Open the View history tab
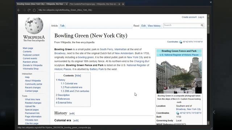Screen dimensions: 232x130 pyautogui.click(x=154, y=26)
